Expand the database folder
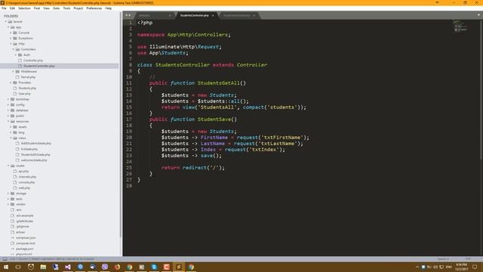This screenshot has height=272, width=483. 8,110
